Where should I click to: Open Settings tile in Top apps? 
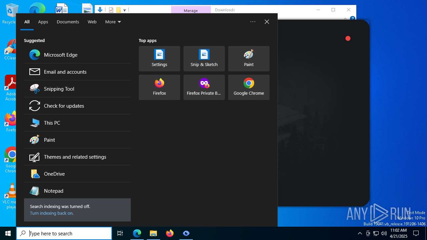(159, 59)
